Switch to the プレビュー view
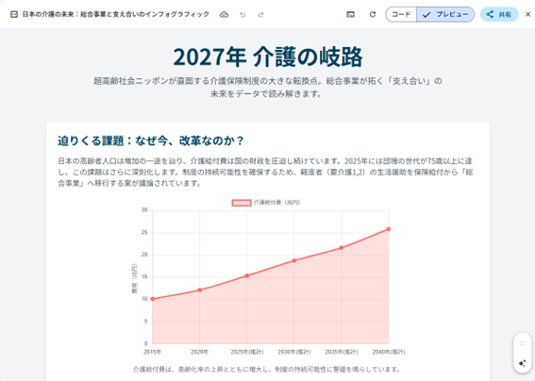Image resolution: width=535 pixels, height=381 pixels. coord(445,14)
